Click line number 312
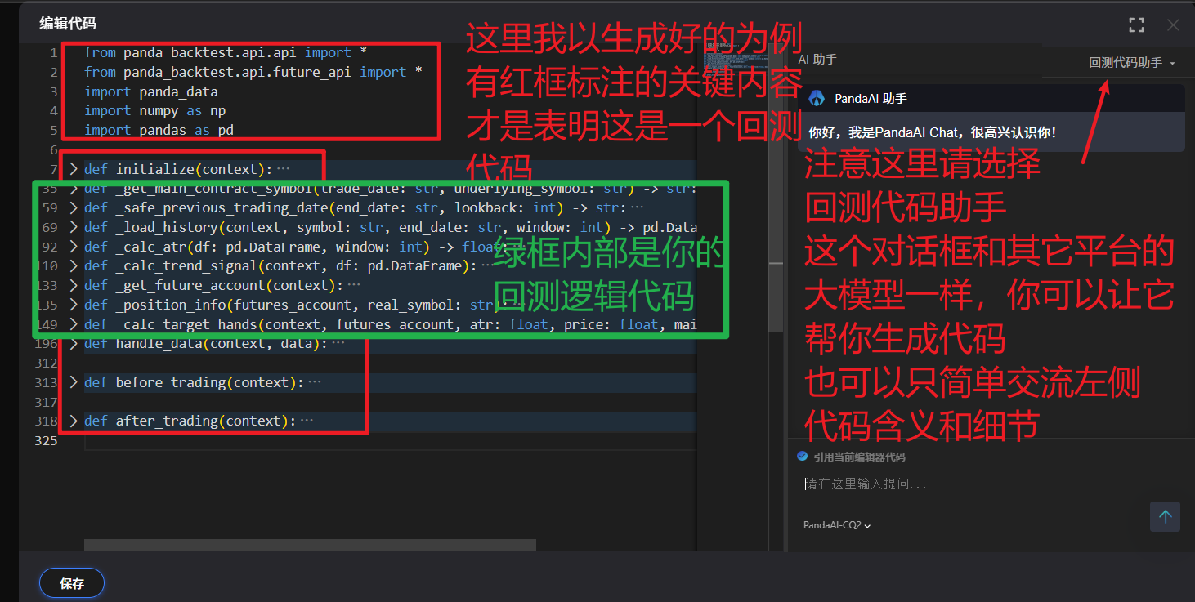Screen dimensions: 1195x602 47,363
